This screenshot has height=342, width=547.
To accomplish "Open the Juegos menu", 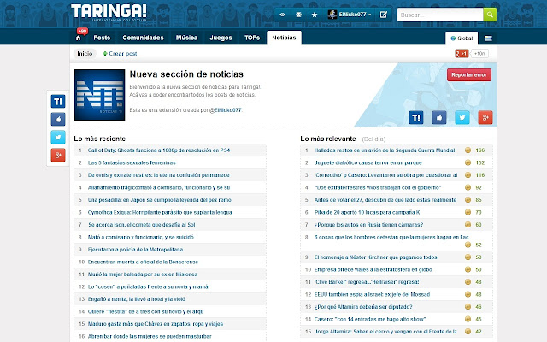I will tap(221, 38).
